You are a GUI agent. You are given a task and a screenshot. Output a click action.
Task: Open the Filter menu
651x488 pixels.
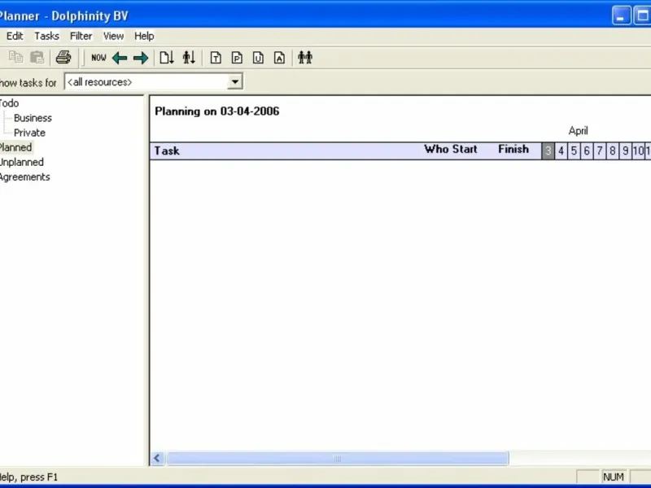pos(81,36)
